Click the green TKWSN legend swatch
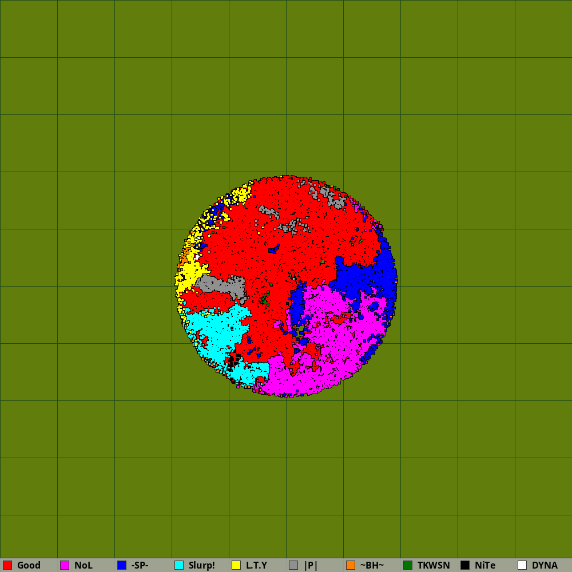572x572 pixels. click(x=408, y=565)
